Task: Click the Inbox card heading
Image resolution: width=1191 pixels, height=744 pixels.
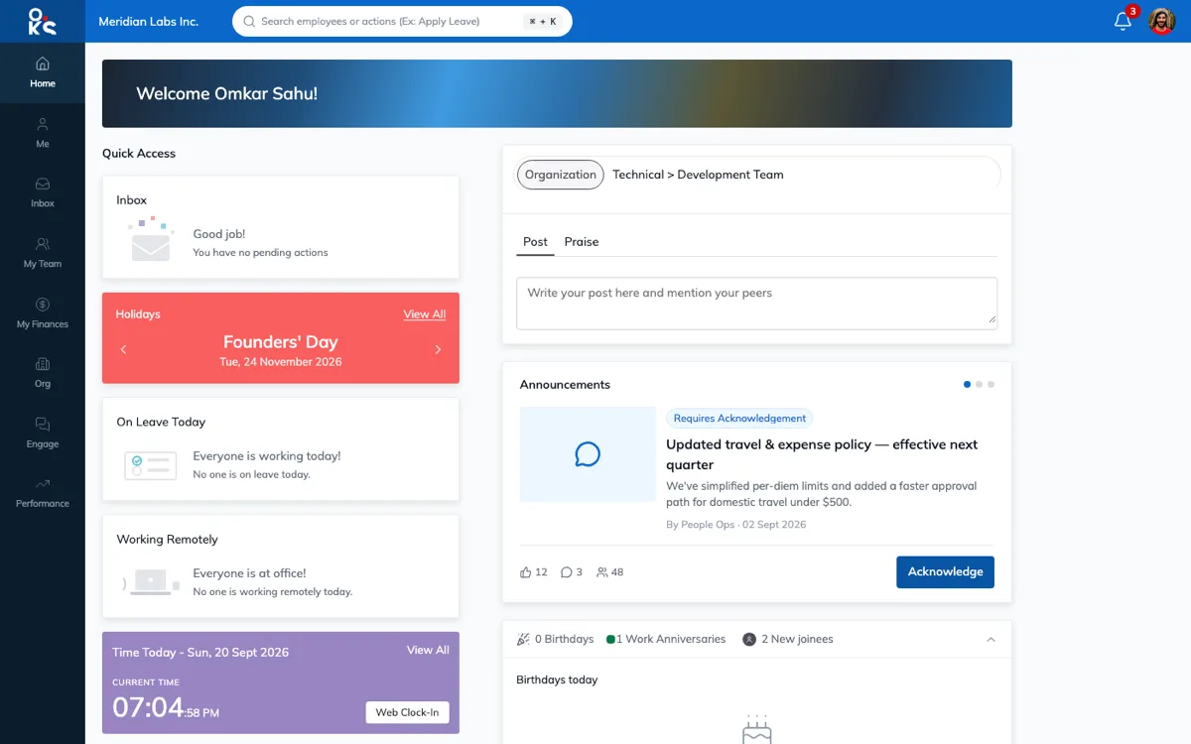Action: point(132,200)
